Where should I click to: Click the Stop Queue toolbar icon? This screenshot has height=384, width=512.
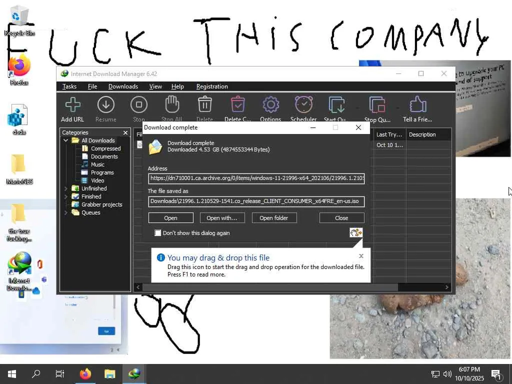coord(377,105)
